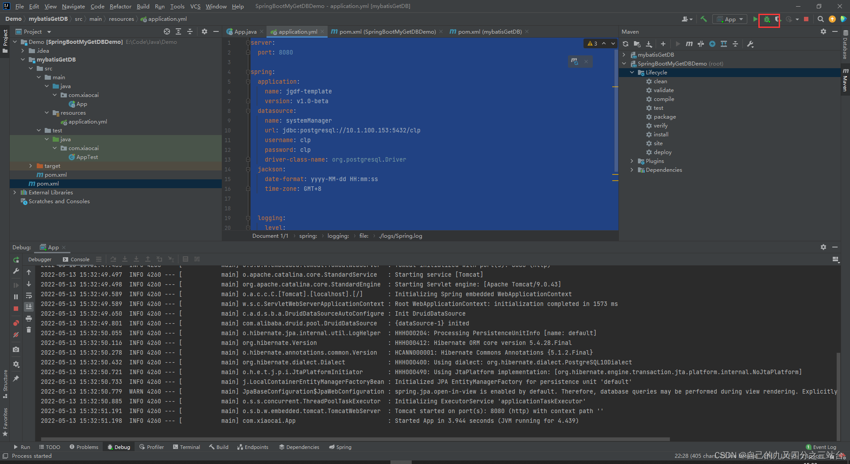850x464 pixels.
Task: Open Event Log
Action: [x=821, y=447]
